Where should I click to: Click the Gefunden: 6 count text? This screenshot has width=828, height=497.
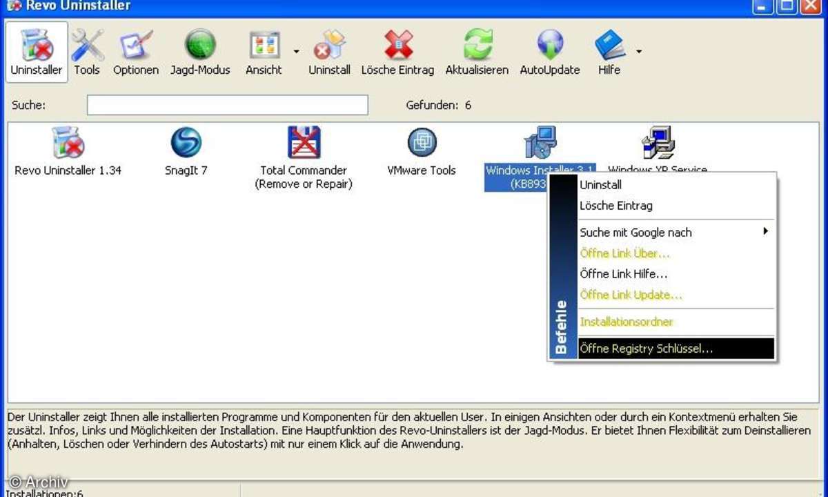click(439, 106)
